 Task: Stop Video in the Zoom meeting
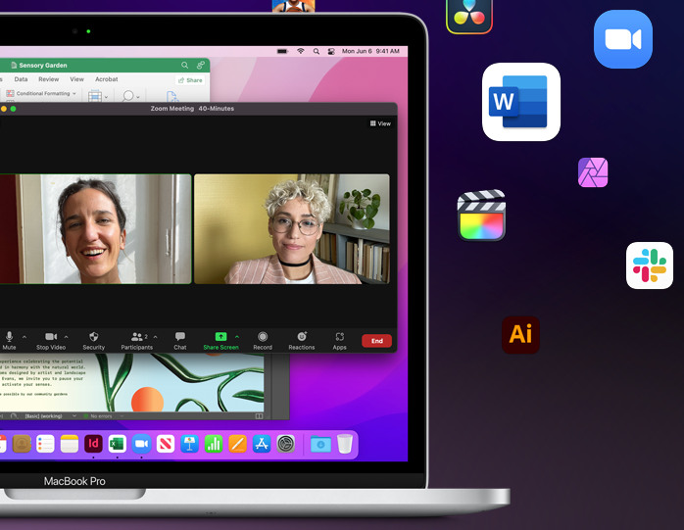[x=51, y=341]
